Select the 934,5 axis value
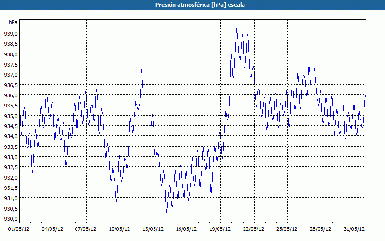Screen dimensions: 385x241 (11, 126)
